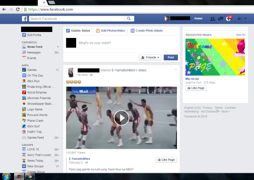Click the Pics and Words icon
The height and width of the screenshot is (180, 254).
(24, 115)
